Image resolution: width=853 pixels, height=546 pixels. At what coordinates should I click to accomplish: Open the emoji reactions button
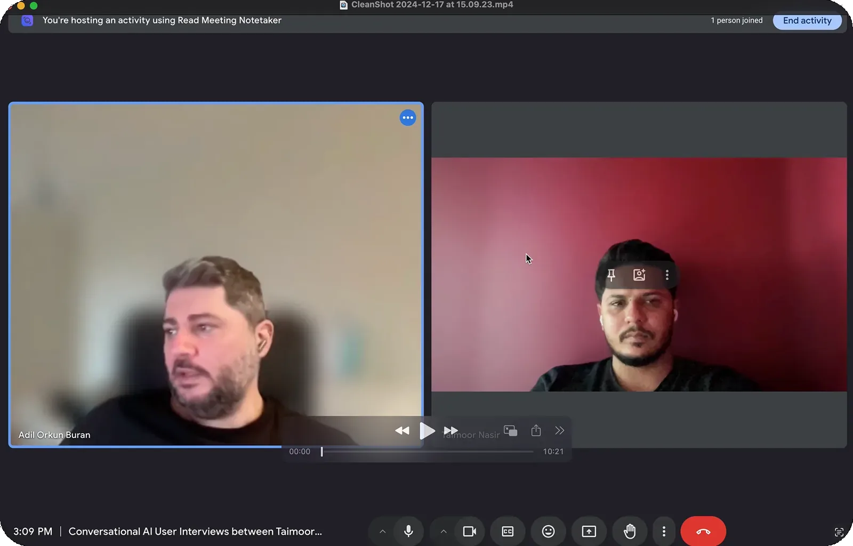(x=548, y=531)
